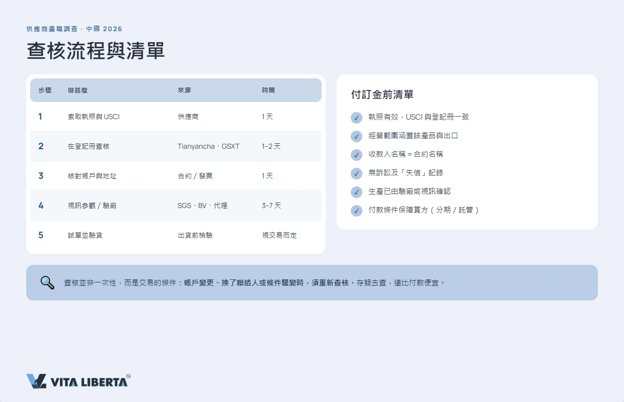Click the cell 在登記冊查核

click(x=89, y=146)
